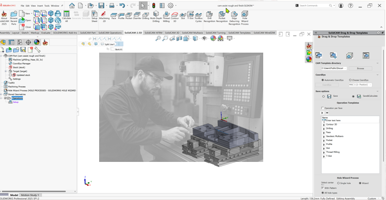Viewport: 386px width, 200px height.
Task: Collapse the CAM Template directory section
Action: coord(377,63)
